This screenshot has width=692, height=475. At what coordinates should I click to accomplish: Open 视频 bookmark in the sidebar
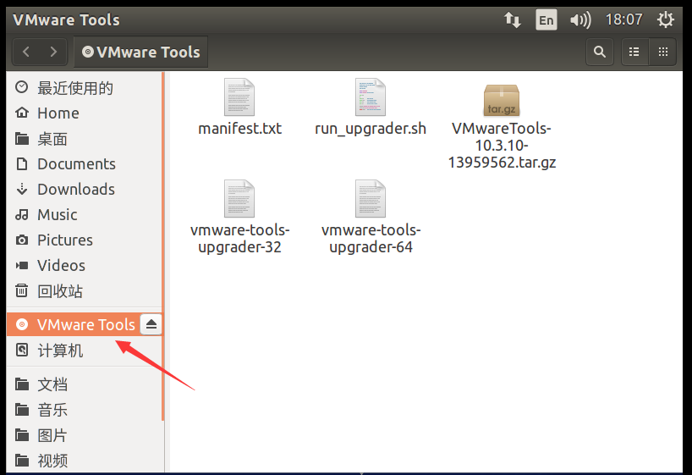click(85, 461)
